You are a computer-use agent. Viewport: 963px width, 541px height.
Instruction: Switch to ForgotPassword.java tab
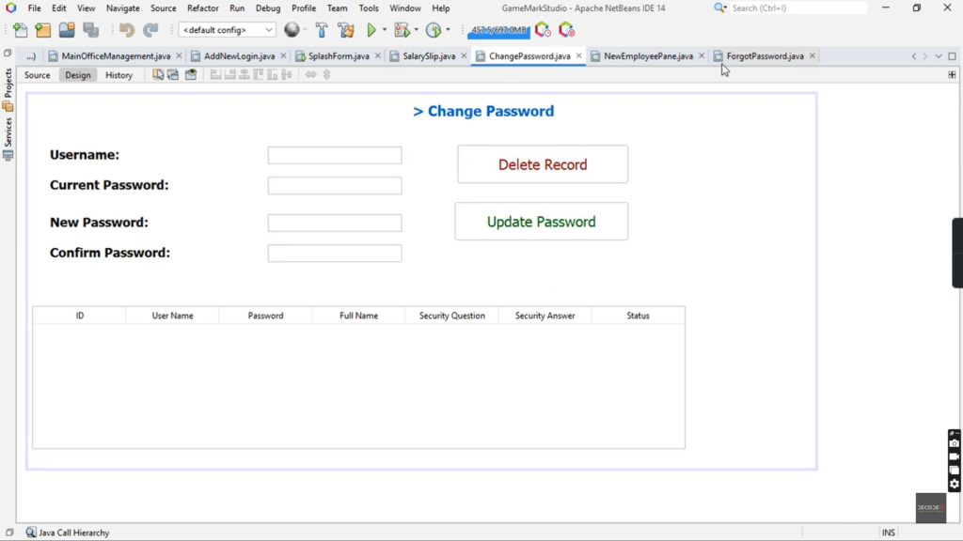pyautogui.click(x=765, y=55)
